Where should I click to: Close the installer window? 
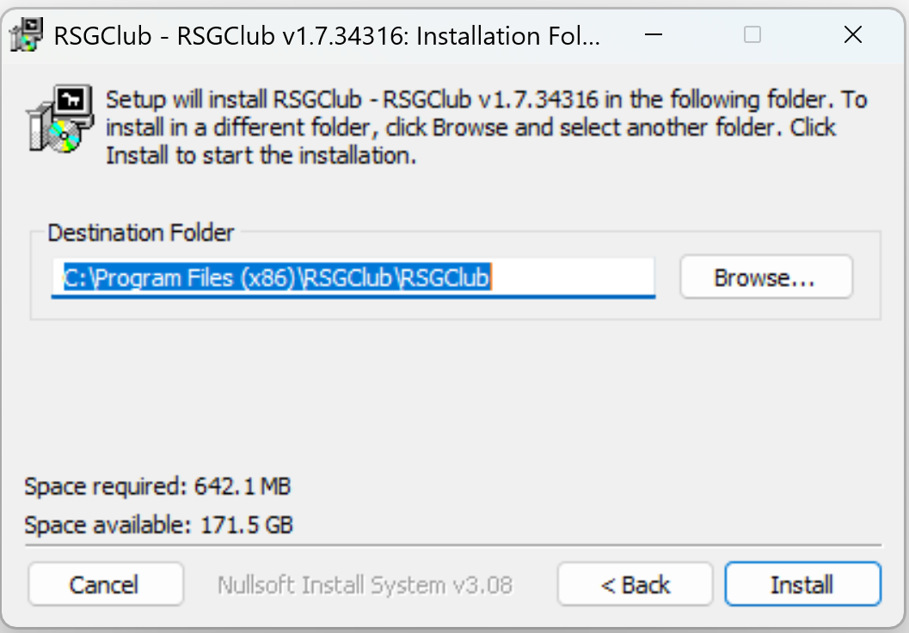[x=853, y=34]
